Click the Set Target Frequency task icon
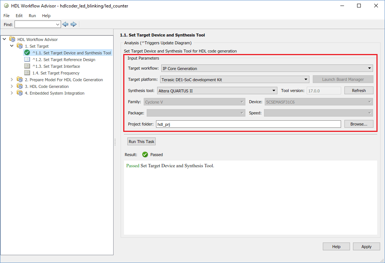This screenshot has height=263, width=385. (x=27, y=73)
